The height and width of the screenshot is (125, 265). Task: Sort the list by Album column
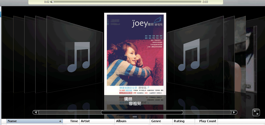point(132,121)
